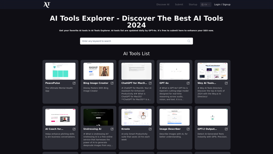Click the Woy AI Tools... title

(207, 83)
